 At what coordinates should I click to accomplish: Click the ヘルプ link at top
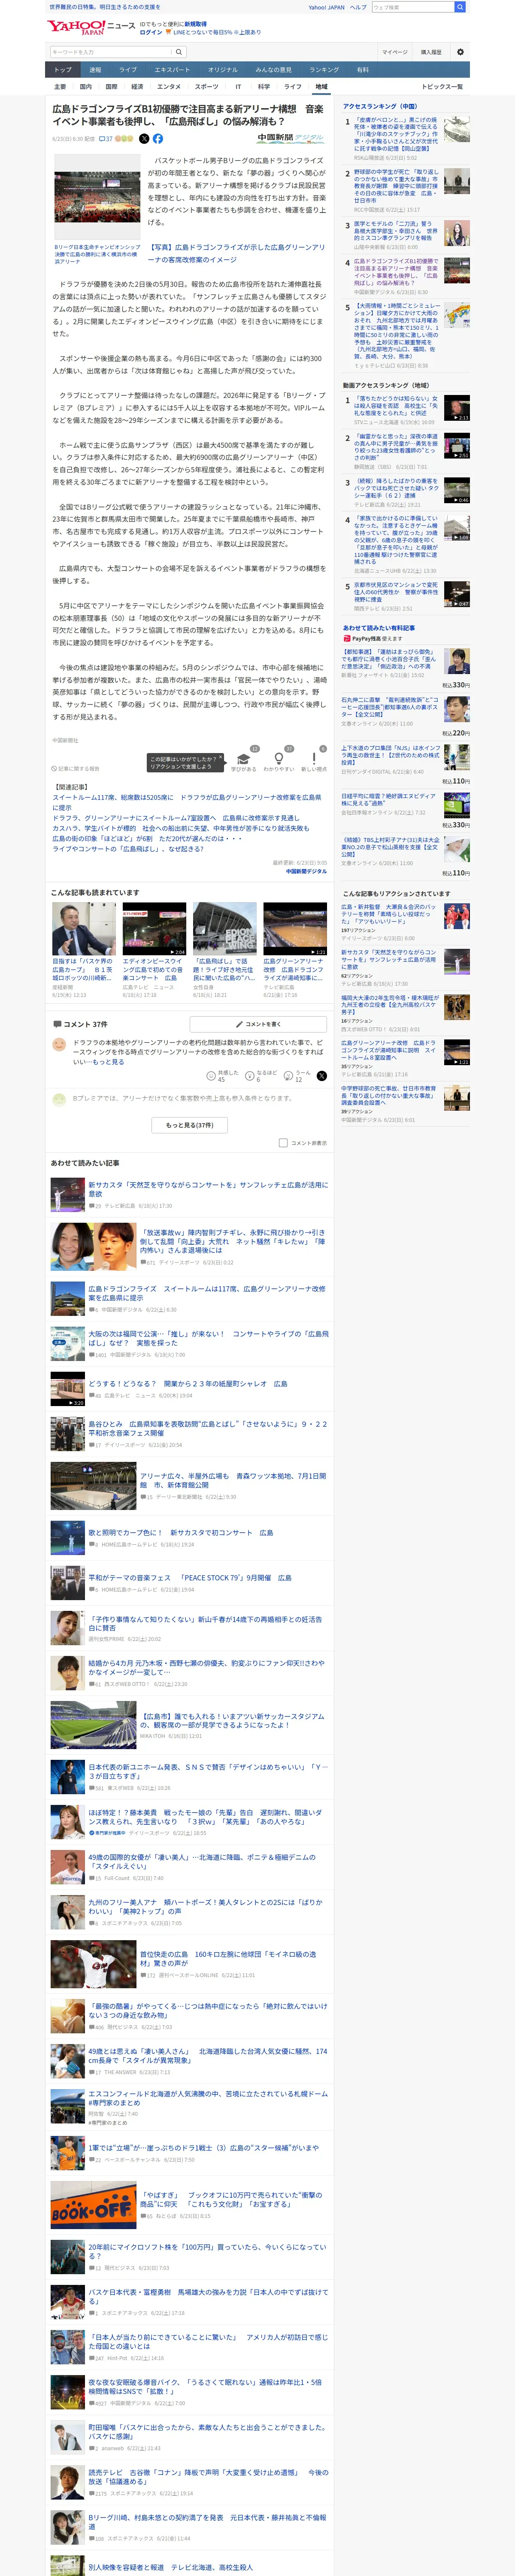click(x=358, y=7)
